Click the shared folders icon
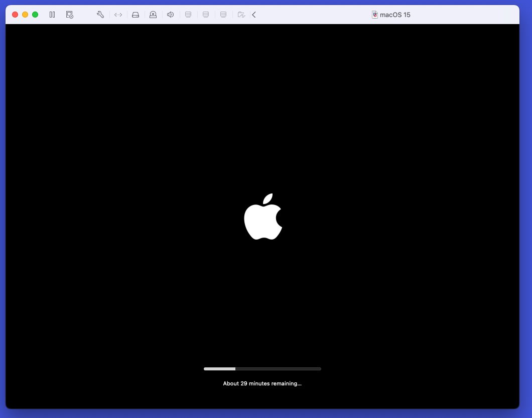The image size is (532, 418). (x=241, y=15)
